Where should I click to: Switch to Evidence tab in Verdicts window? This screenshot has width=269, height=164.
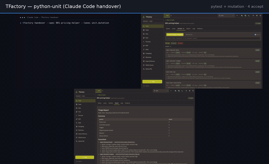pos(200,29)
